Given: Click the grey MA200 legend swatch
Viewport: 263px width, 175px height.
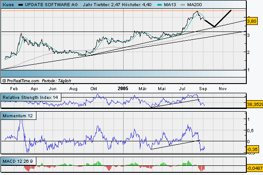Looking at the screenshot, I should (x=183, y=5).
